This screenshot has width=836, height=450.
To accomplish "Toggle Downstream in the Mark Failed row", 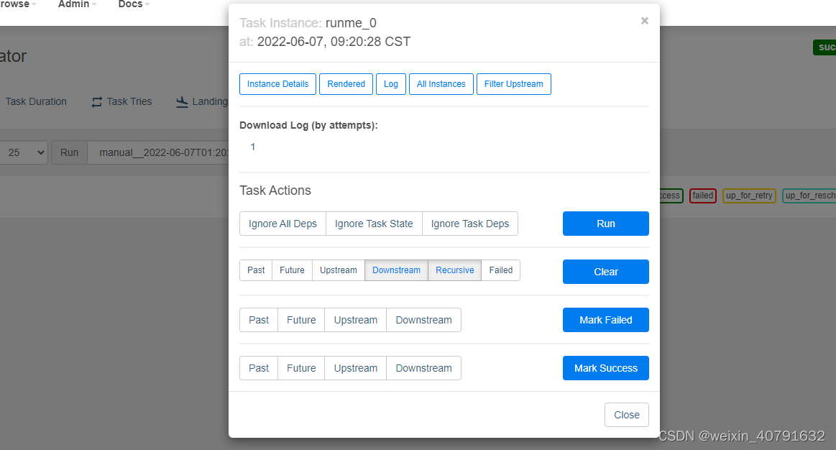I will pyautogui.click(x=424, y=320).
